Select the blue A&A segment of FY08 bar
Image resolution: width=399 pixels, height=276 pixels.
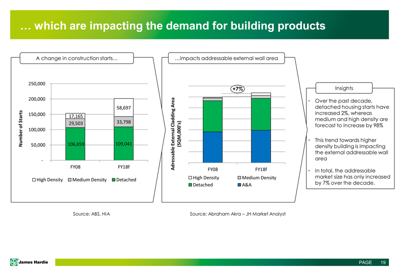click(212, 147)
